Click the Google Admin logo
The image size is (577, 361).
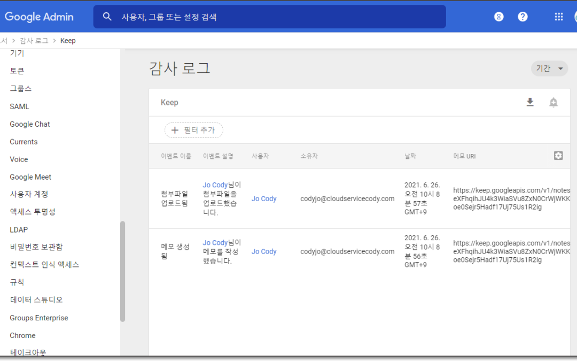pyautogui.click(x=39, y=17)
